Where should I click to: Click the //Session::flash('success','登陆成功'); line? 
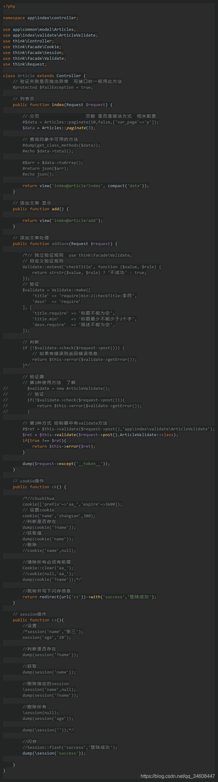(x=70, y=748)
